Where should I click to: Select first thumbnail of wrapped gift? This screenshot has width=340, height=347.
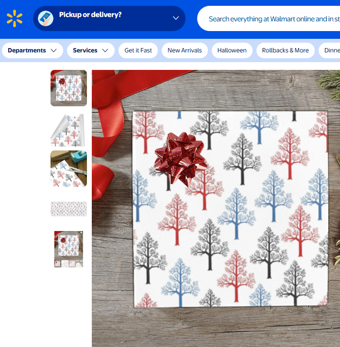[x=68, y=88]
